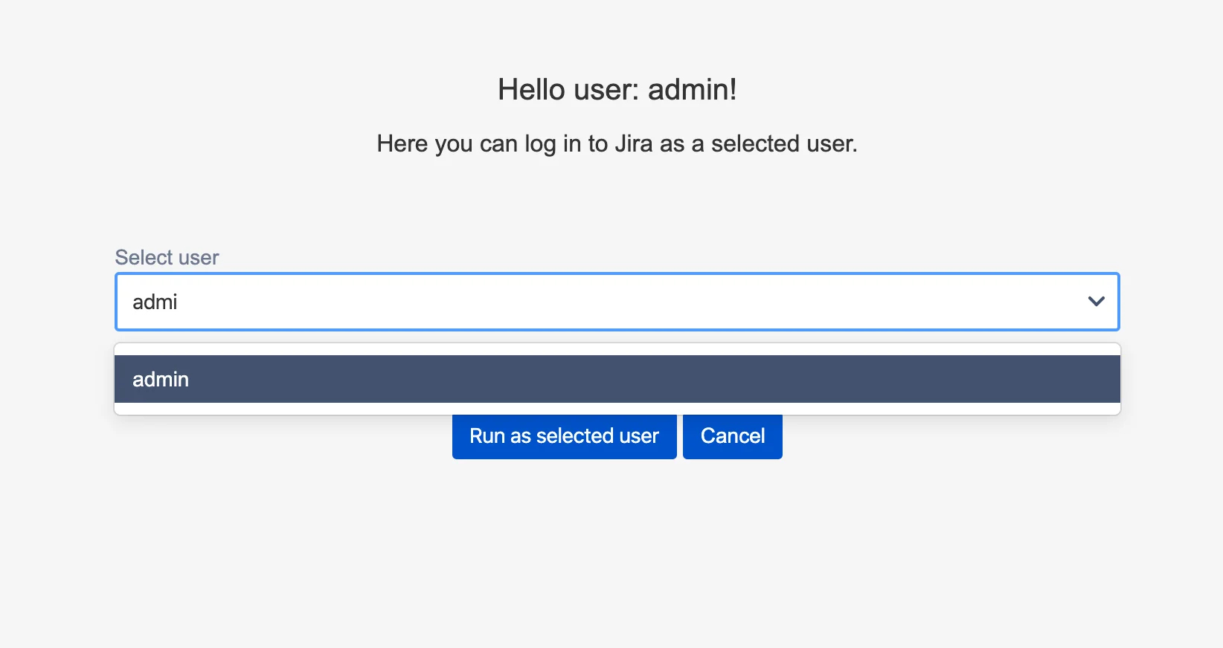
Task: Dismiss the form using the Cancel button
Action: (x=733, y=436)
